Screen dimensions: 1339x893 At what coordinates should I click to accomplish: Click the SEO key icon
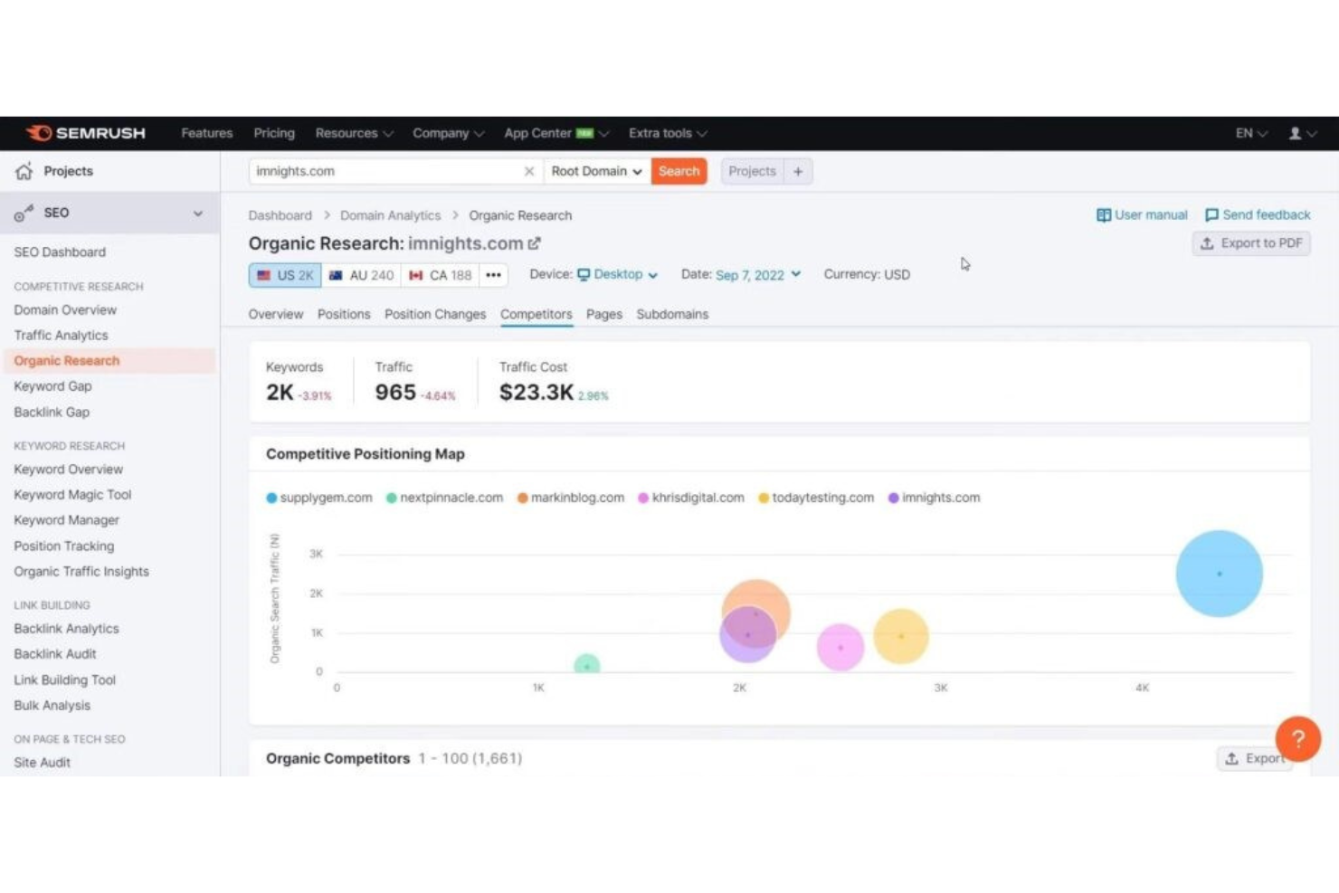pyautogui.click(x=24, y=214)
